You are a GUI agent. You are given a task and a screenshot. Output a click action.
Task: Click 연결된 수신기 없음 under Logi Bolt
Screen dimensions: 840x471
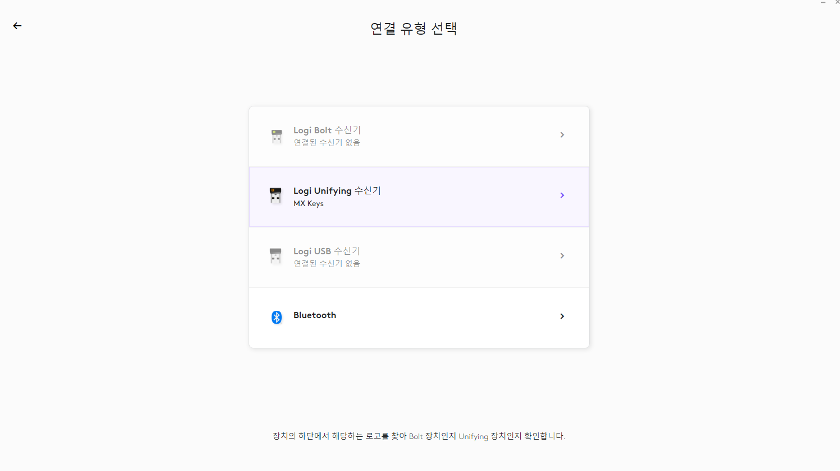327,143
